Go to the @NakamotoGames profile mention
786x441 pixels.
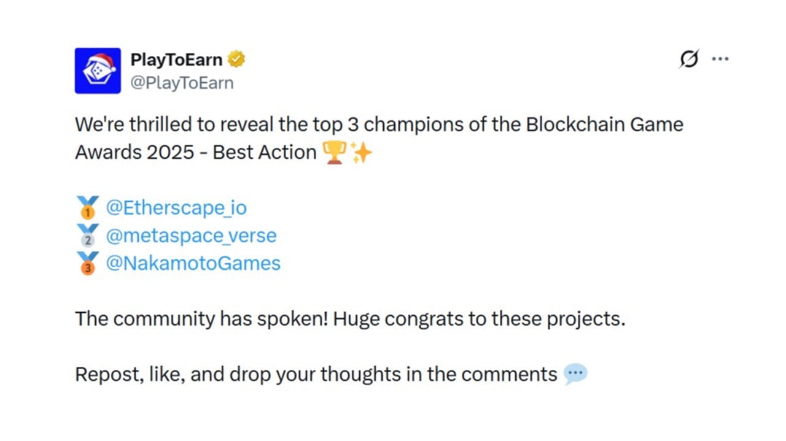pyautogui.click(x=193, y=263)
